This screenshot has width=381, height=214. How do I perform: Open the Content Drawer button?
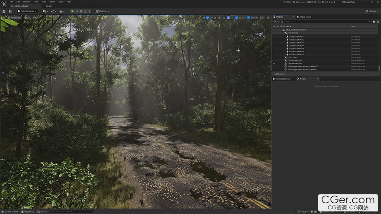pyautogui.click(x=10, y=211)
